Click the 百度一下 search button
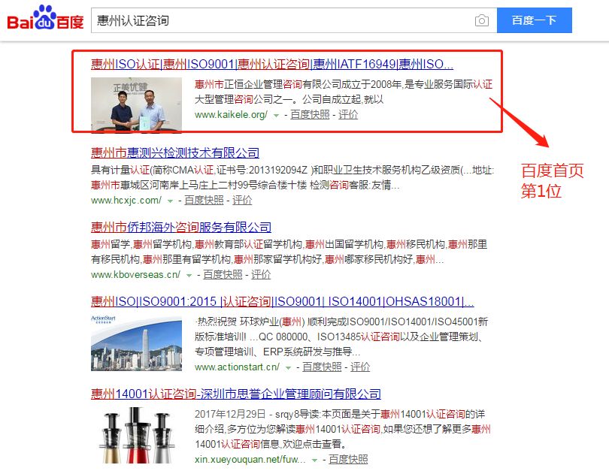 tap(534, 21)
